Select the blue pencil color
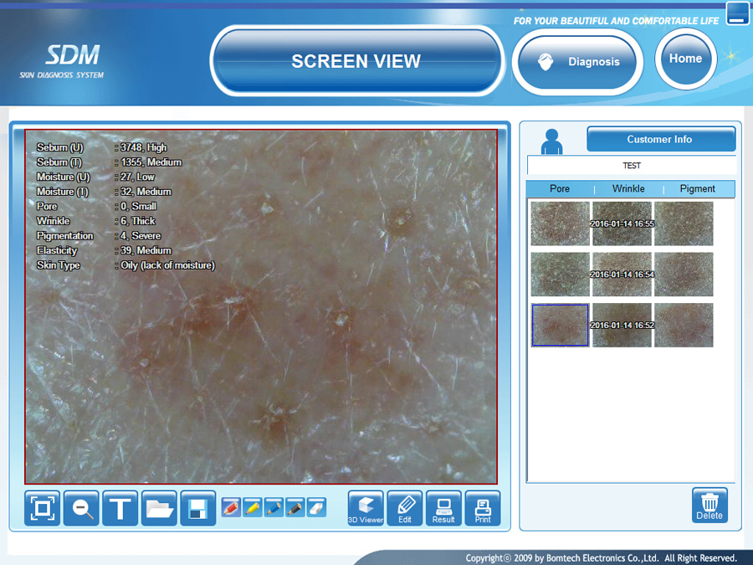This screenshot has width=753, height=565. [274, 507]
